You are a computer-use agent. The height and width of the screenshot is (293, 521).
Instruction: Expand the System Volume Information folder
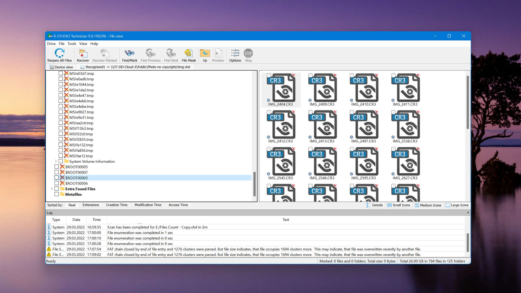(56, 161)
